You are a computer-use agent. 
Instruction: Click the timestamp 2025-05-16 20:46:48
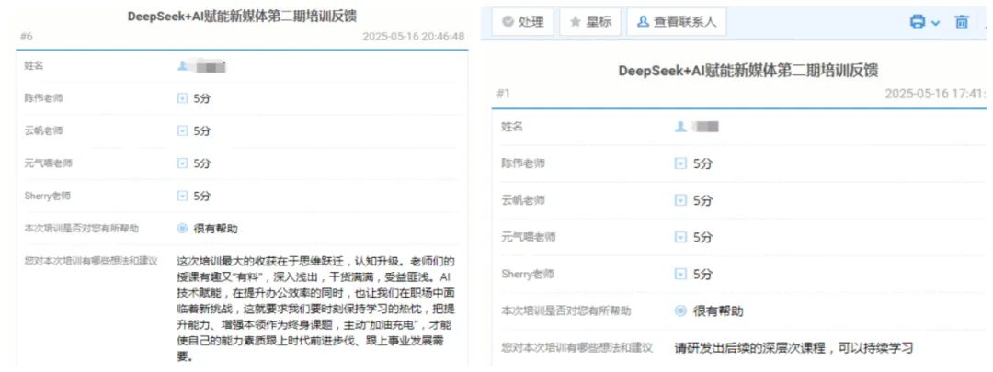tap(414, 37)
